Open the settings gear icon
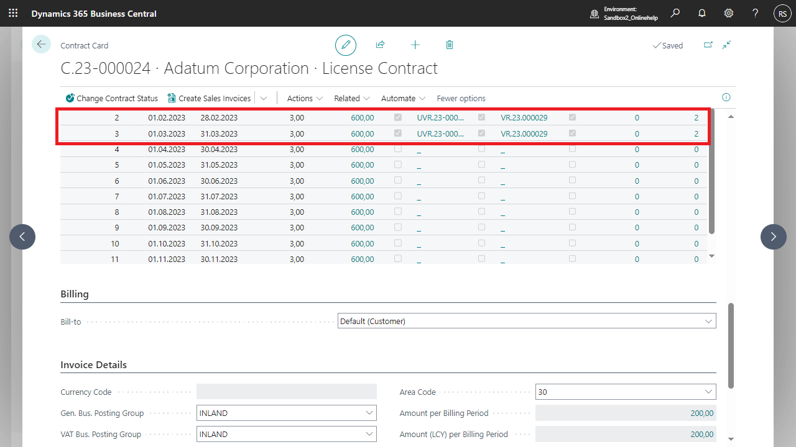This screenshot has height=447, width=796. (x=729, y=13)
